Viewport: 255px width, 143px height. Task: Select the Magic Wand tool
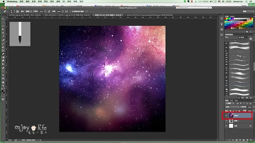(x=3, y=30)
